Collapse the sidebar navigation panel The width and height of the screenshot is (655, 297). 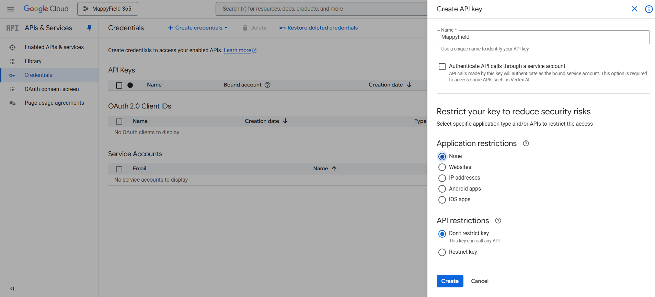point(12,289)
